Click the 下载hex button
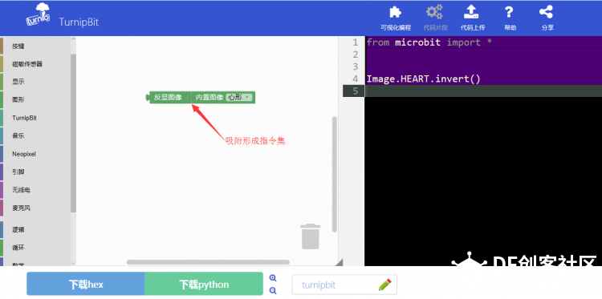This screenshot has height=299, width=602. (86, 284)
